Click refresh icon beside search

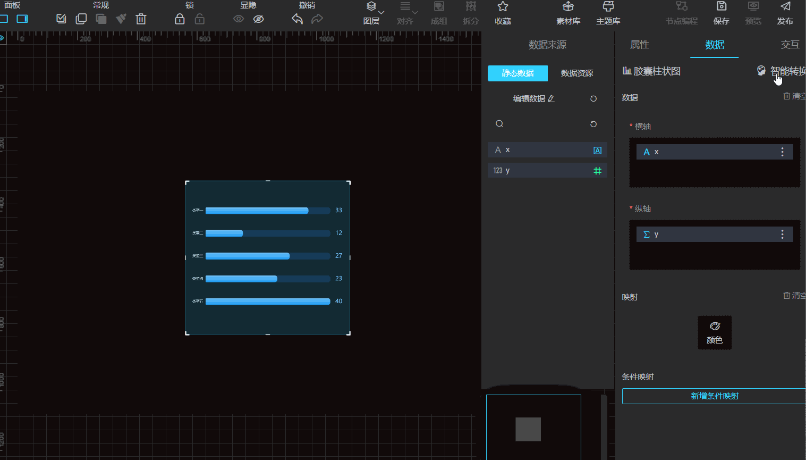pyautogui.click(x=593, y=124)
